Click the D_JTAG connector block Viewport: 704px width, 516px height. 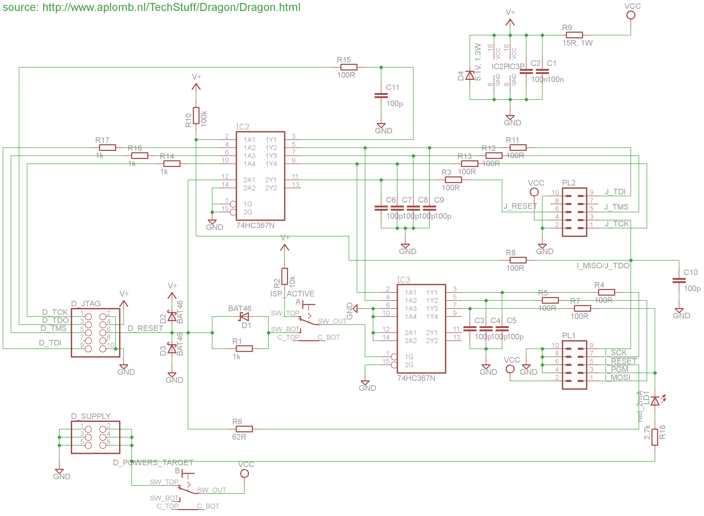(95, 333)
